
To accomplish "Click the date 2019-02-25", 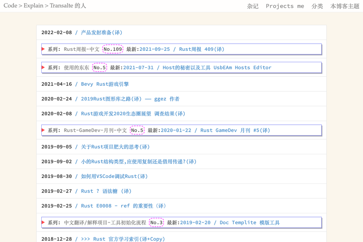I will 56,206.
